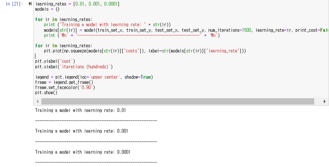
Task: Click the learning_rates list definition line
Action: 77,4
